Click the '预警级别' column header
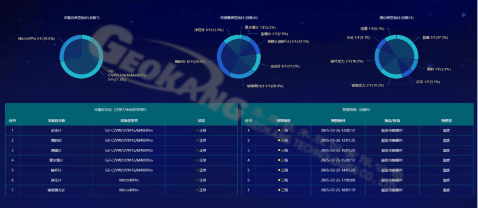The image size is (478, 208). pyautogui.click(x=283, y=121)
